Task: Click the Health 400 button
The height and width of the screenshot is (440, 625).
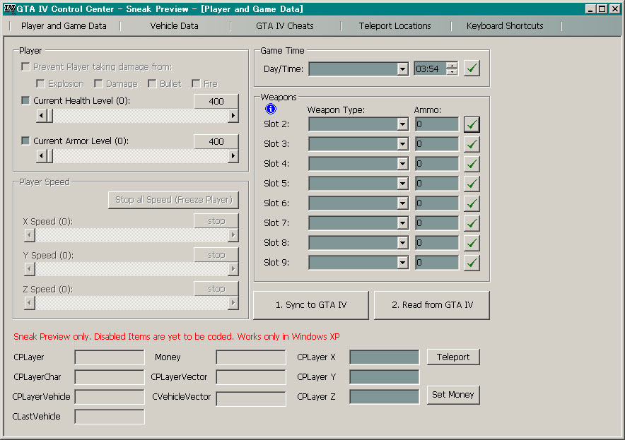Action: 216,101
